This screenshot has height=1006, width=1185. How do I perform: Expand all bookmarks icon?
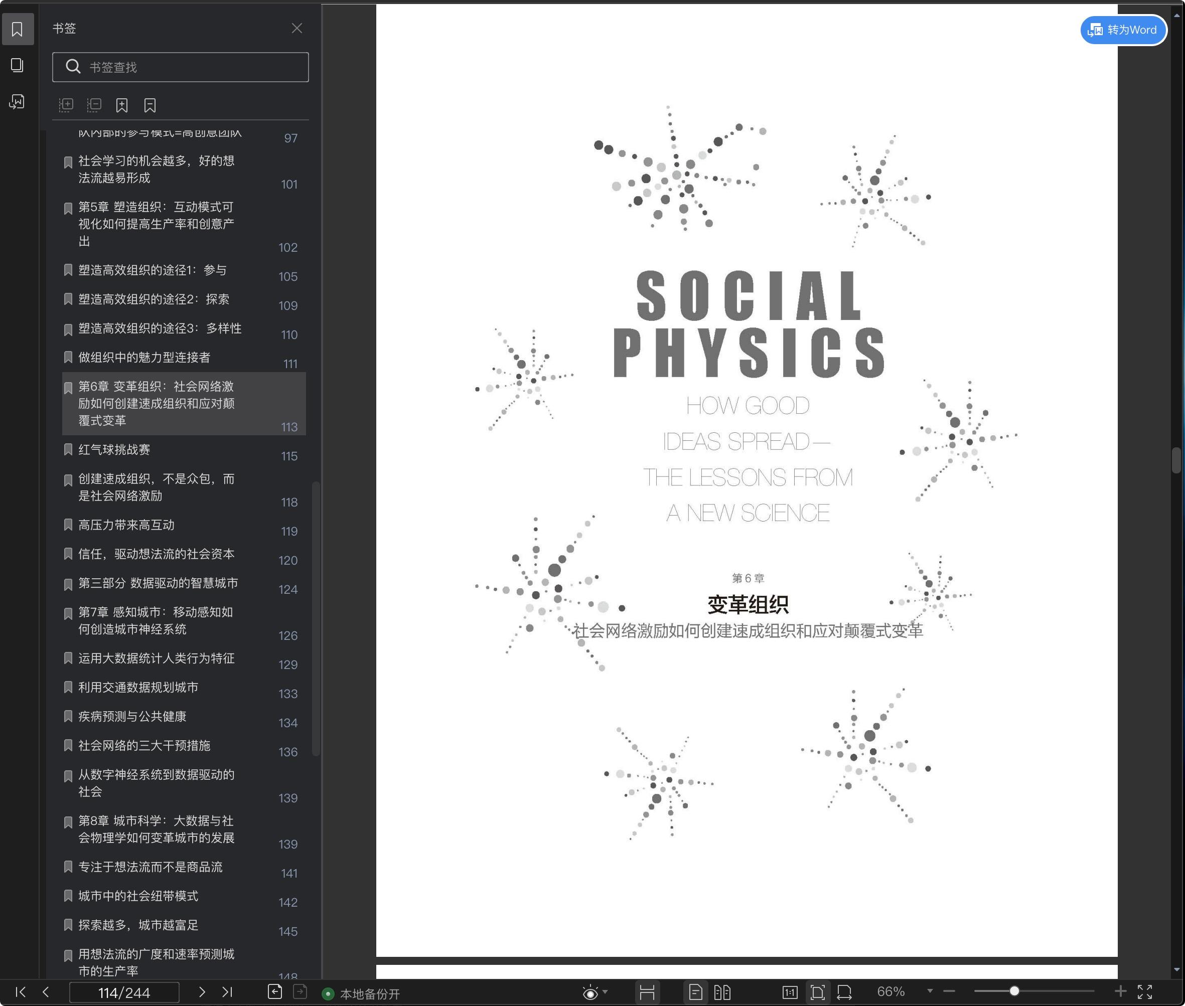pyautogui.click(x=66, y=105)
